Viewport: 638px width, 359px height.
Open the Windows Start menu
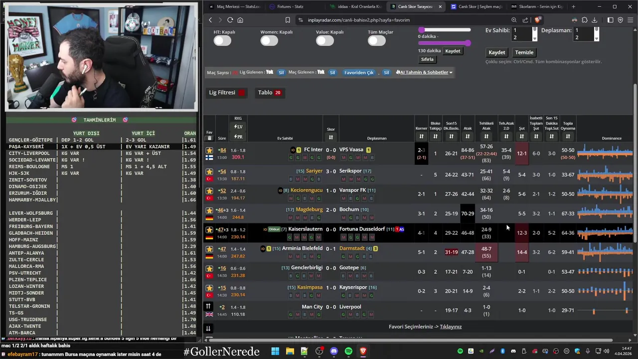tap(275, 352)
